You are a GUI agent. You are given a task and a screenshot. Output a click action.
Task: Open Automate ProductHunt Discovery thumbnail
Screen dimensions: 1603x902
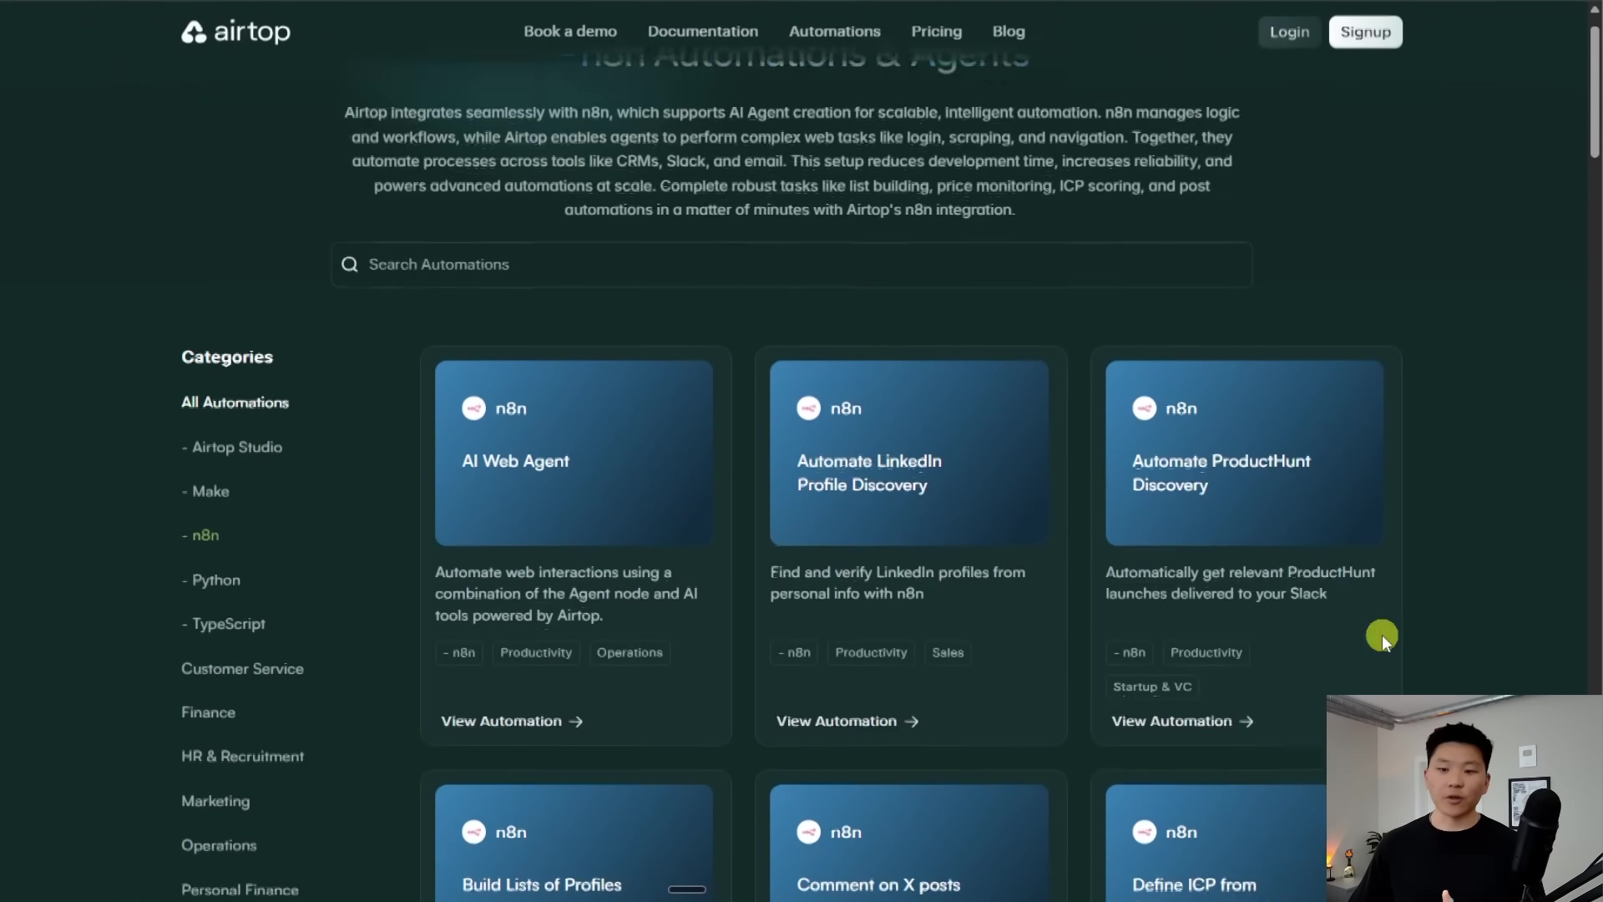coord(1244,454)
